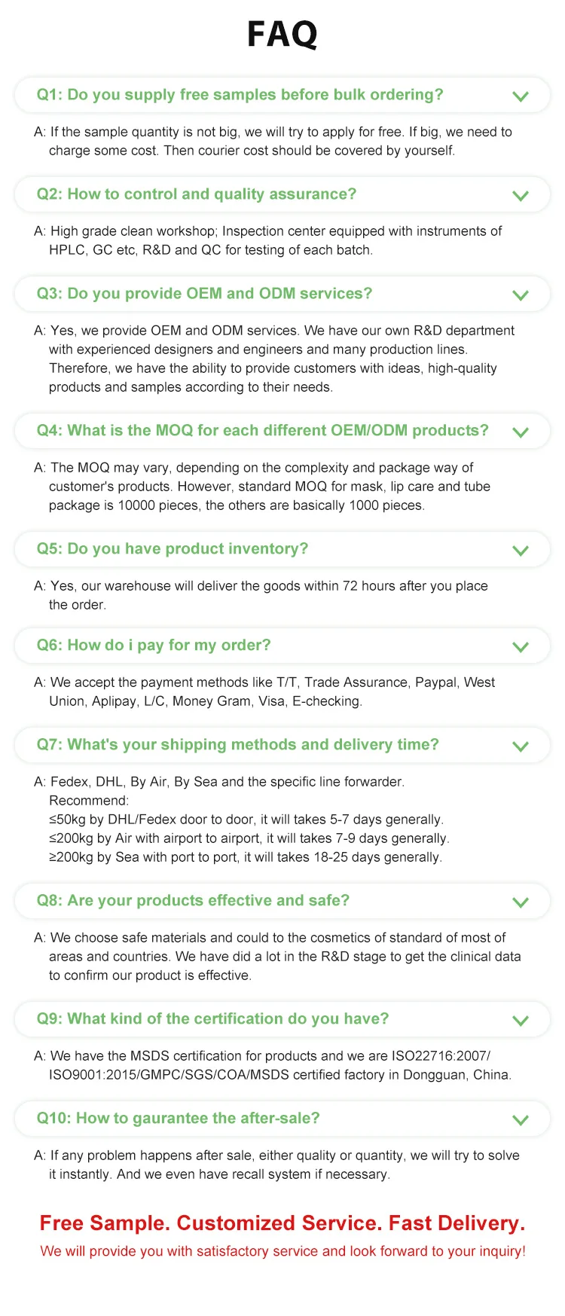Click the Q8 effective and safe chevron
This screenshot has height=1316, width=565.
tap(520, 902)
